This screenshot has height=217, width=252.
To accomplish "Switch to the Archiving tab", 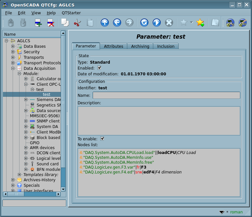I will tap(140, 46).
